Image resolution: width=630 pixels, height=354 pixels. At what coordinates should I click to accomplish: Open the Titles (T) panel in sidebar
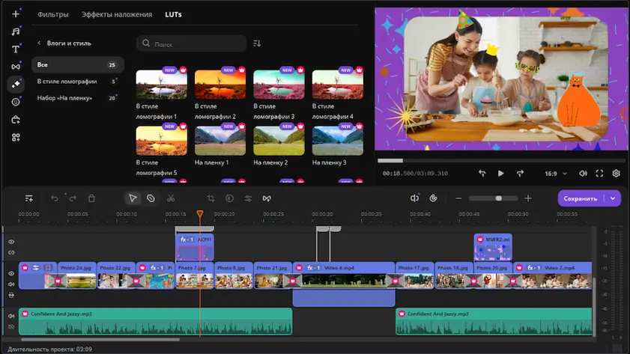16,49
